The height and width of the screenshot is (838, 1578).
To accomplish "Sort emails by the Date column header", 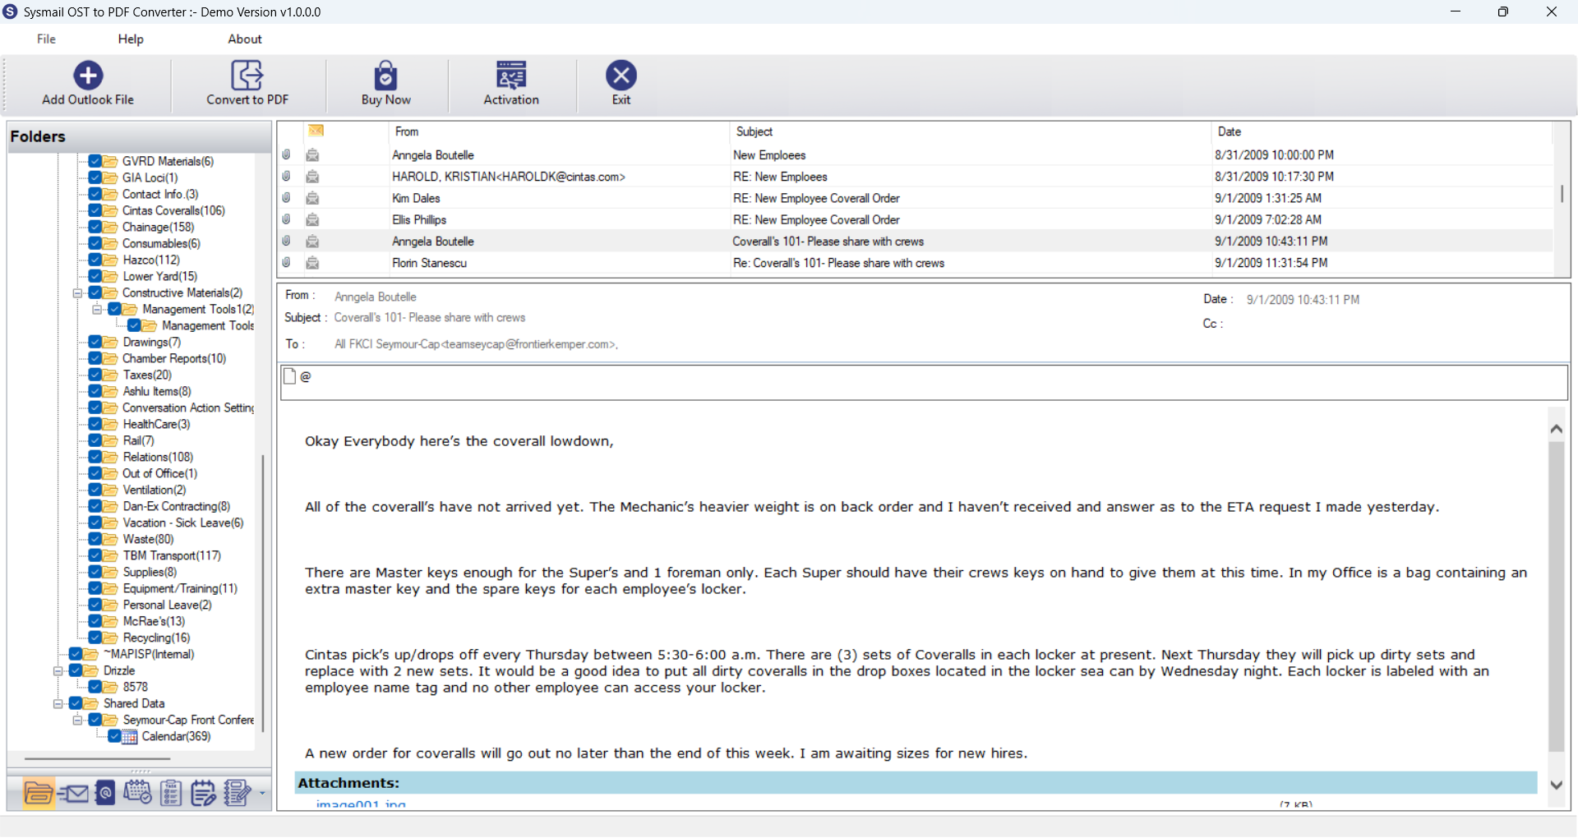I will [1382, 131].
